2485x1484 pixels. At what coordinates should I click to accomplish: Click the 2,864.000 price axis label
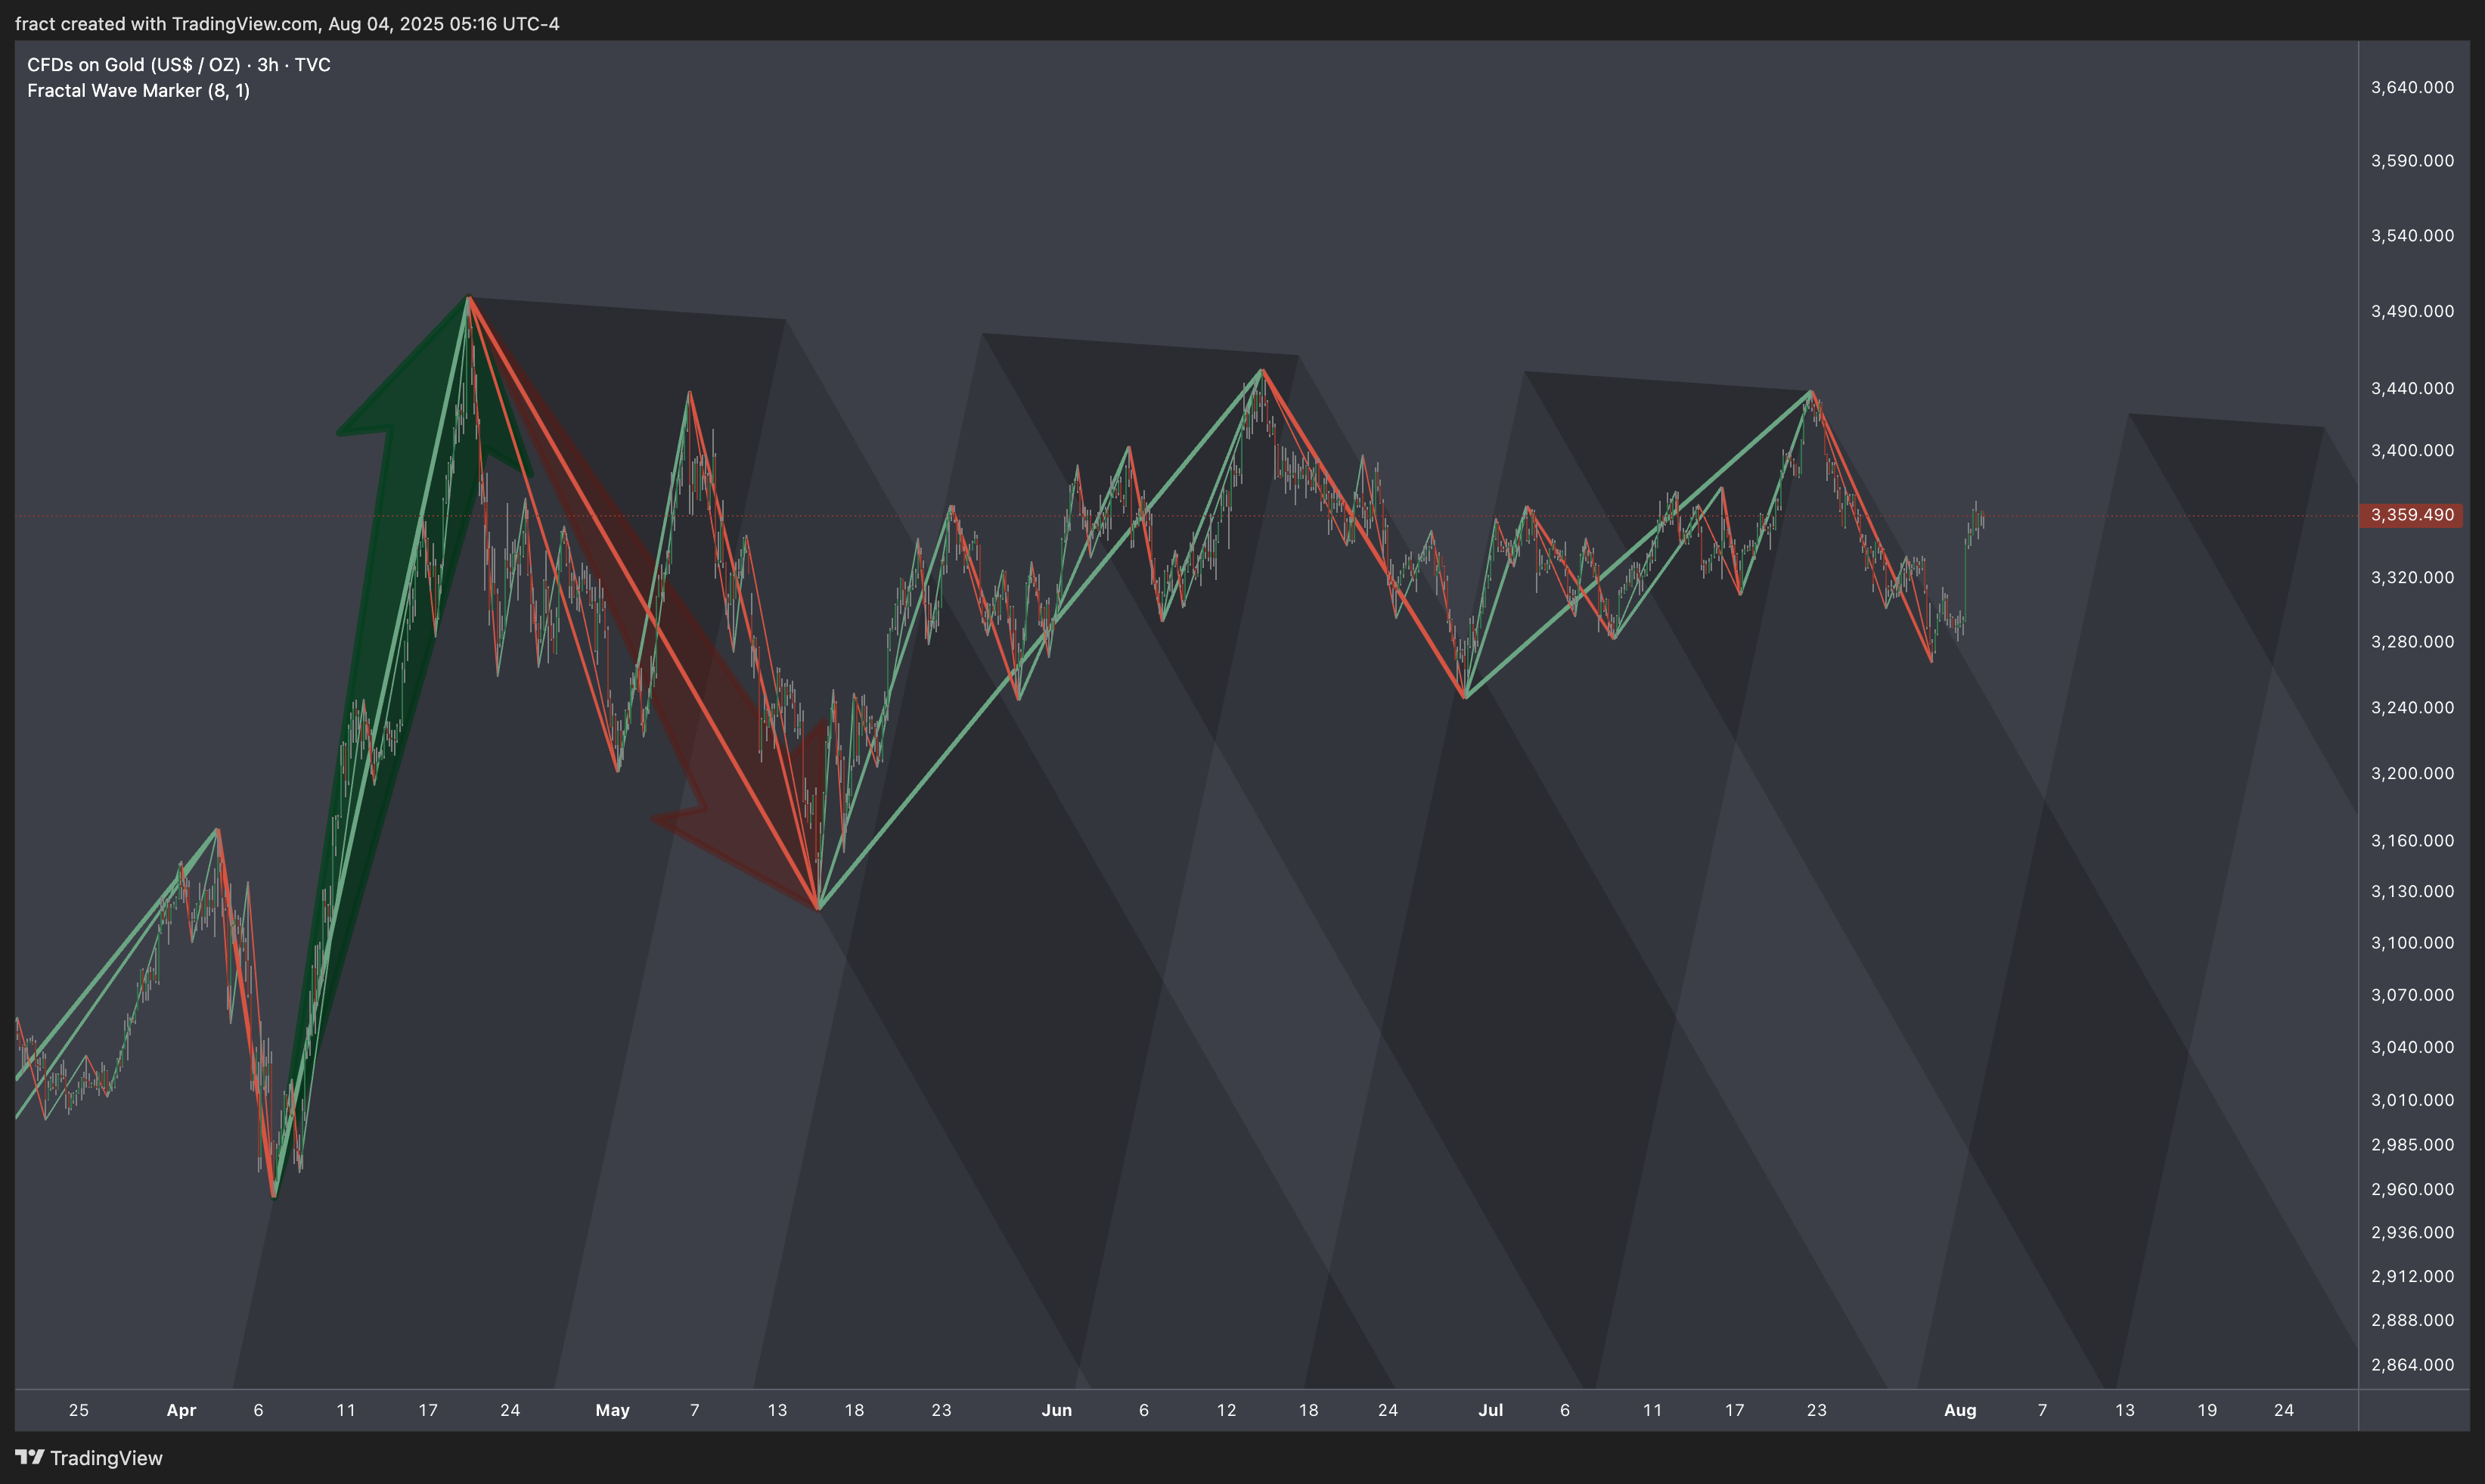[x=2412, y=1364]
